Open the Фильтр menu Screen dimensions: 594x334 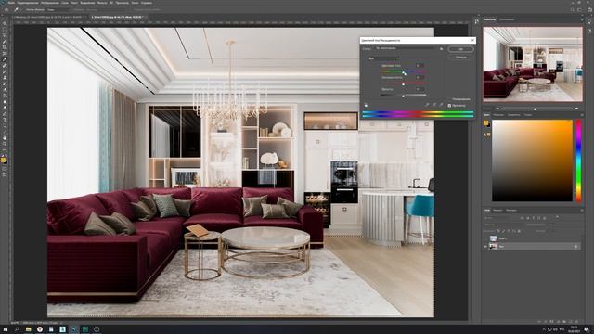click(x=102, y=3)
